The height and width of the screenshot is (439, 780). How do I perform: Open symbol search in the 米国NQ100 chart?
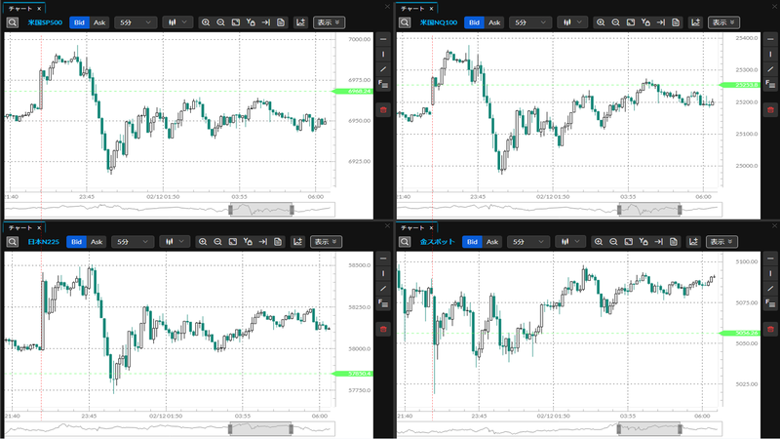(x=405, y=22)
